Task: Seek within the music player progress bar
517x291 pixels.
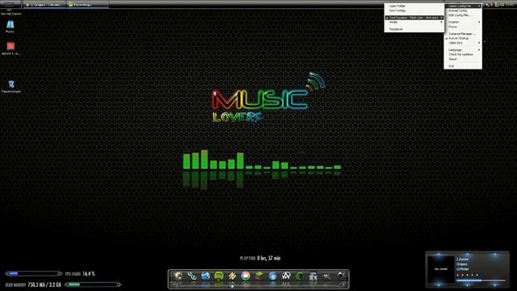Action: [x=481, y=280]
